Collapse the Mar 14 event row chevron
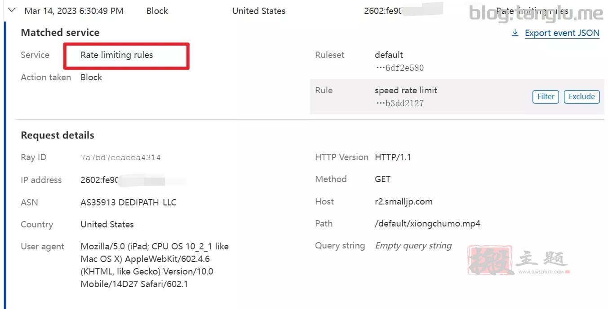Viewport: 608px width, 309px height. click(13, 10)
